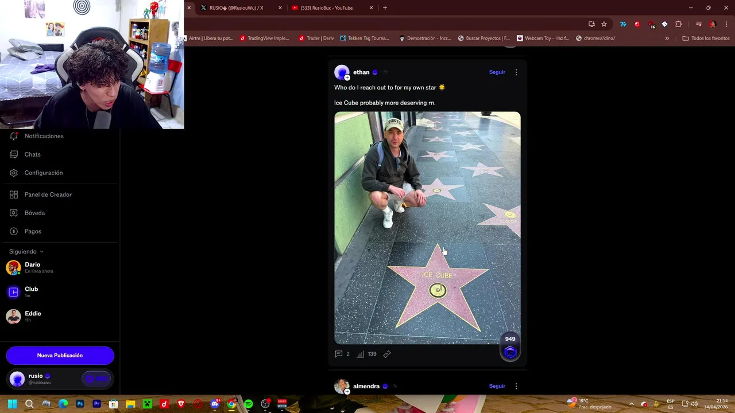Image resolution: width=735 pixels, height=413 pixels.
Task: Click the 949 tip badge icon
Action: (510, 347)
